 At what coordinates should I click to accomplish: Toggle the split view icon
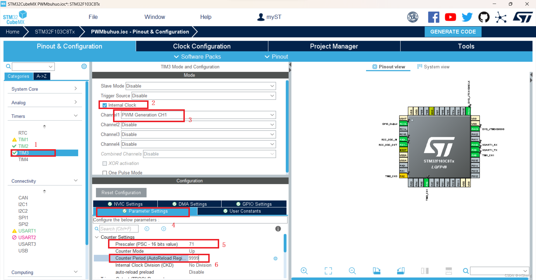coord(425,271)
